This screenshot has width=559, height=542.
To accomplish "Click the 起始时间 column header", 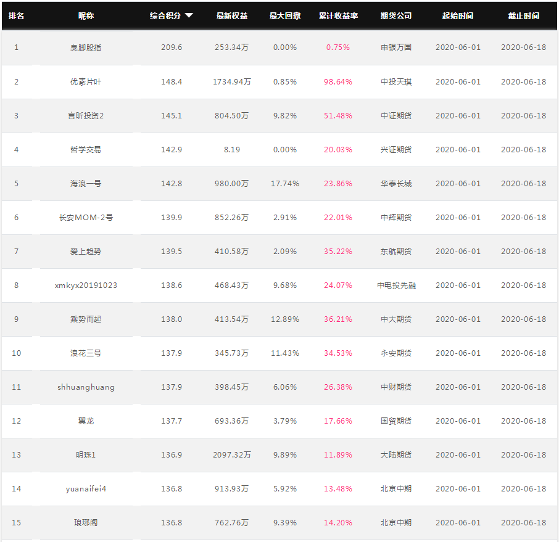I will (458, 15).
